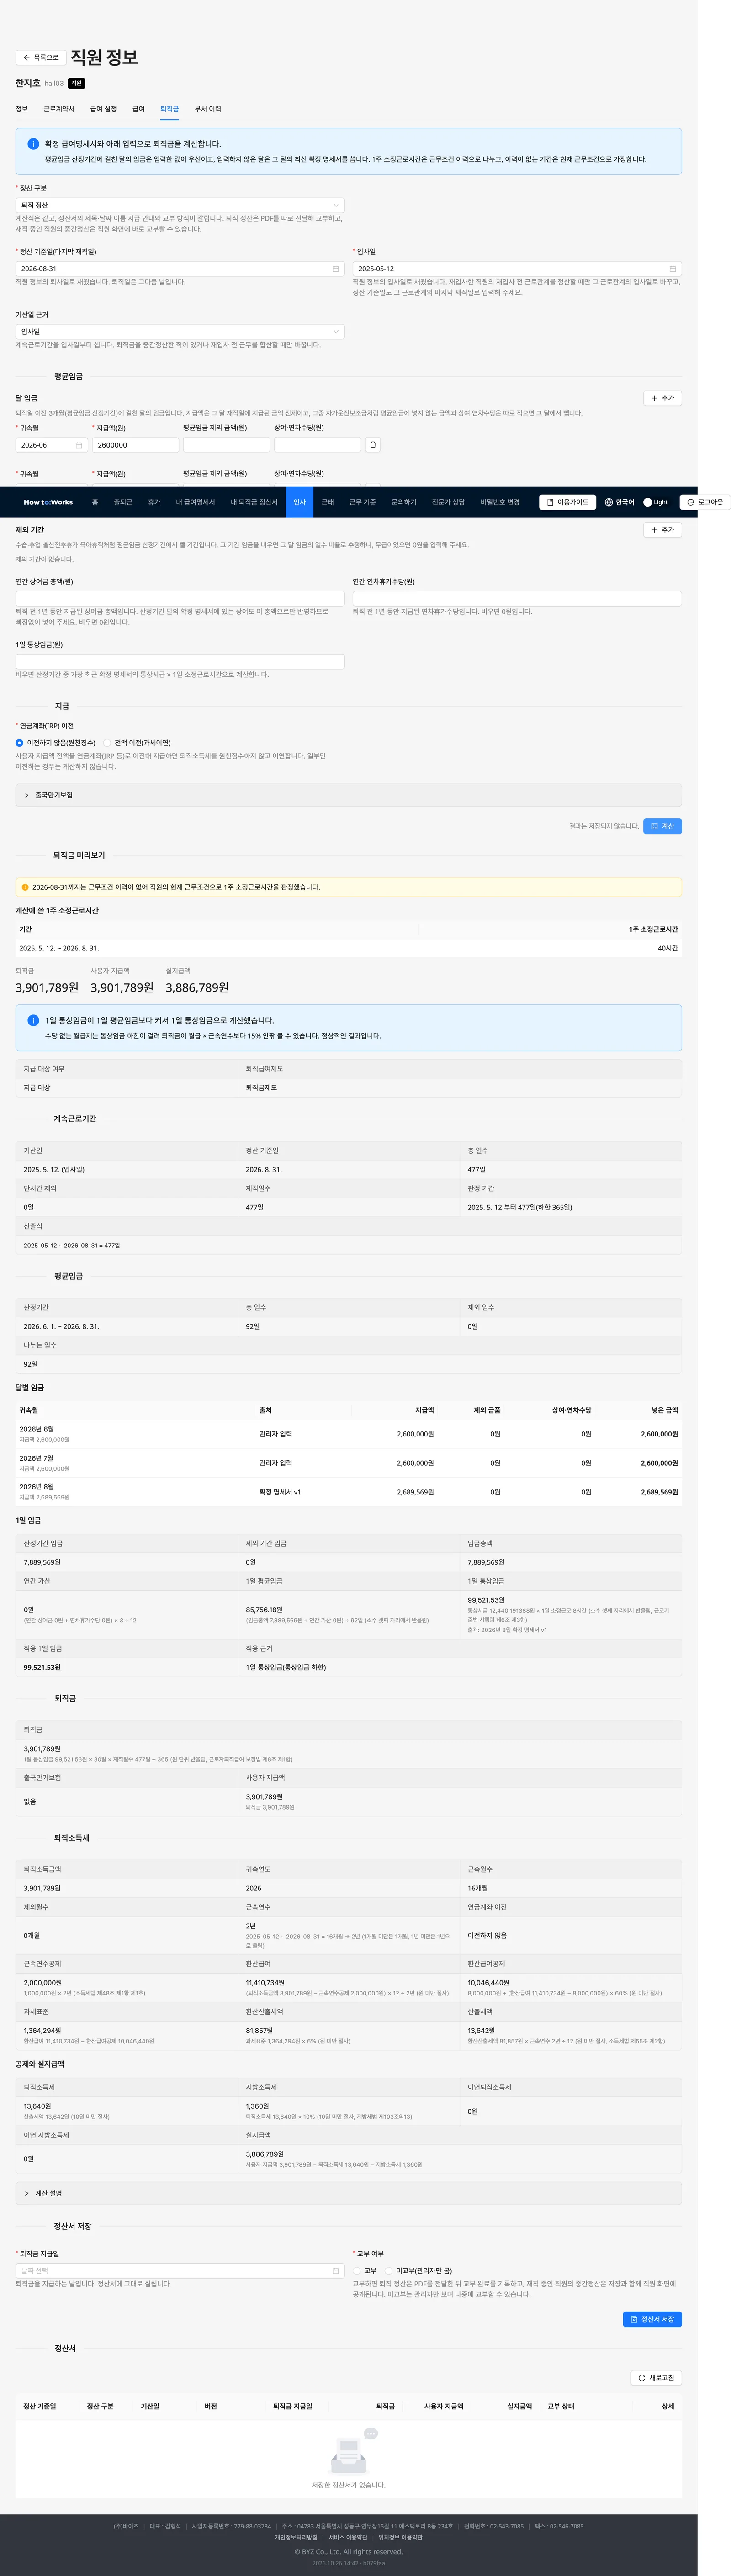Image resolution: width=731 pixels, height=2576 pixels.
Task: Select the 부서 이력 tab
Action: pos(208,109)
